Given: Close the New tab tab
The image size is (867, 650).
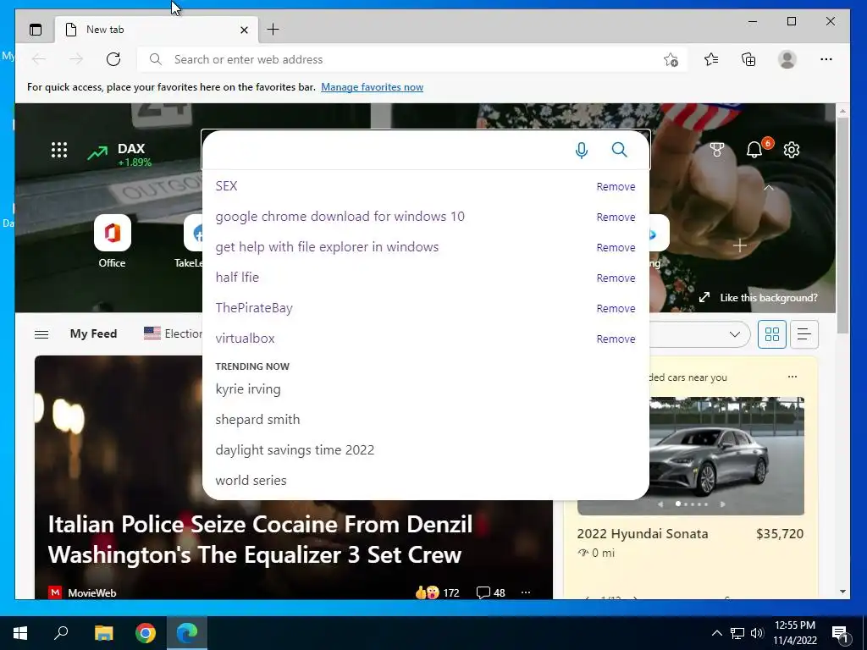Looking at the screenshot, I should click(x=244, y=30).
